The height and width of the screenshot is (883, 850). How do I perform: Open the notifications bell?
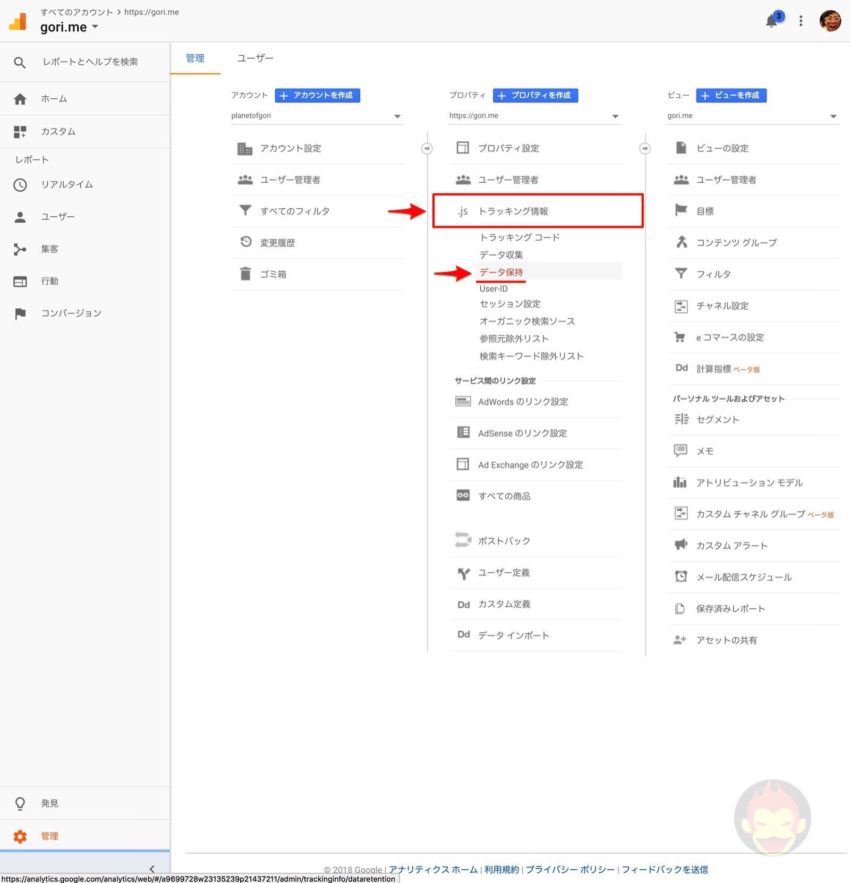(772, 21)
